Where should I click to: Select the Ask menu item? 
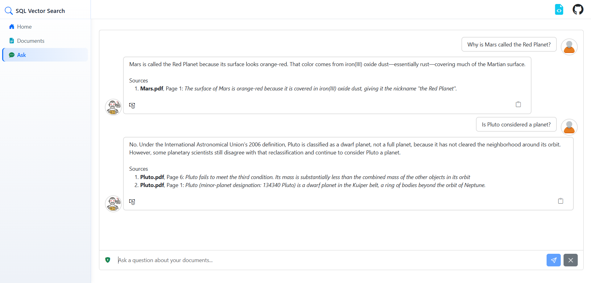(x=45, y=55)
